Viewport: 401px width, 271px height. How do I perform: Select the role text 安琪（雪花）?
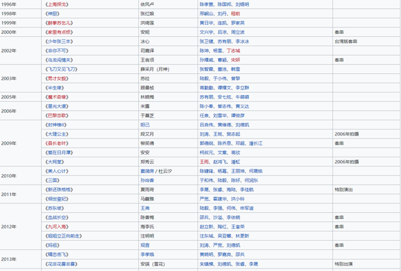tap(153, 264)
